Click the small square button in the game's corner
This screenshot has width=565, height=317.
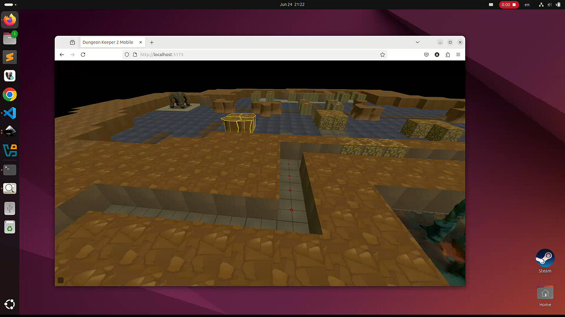[60, 280]
